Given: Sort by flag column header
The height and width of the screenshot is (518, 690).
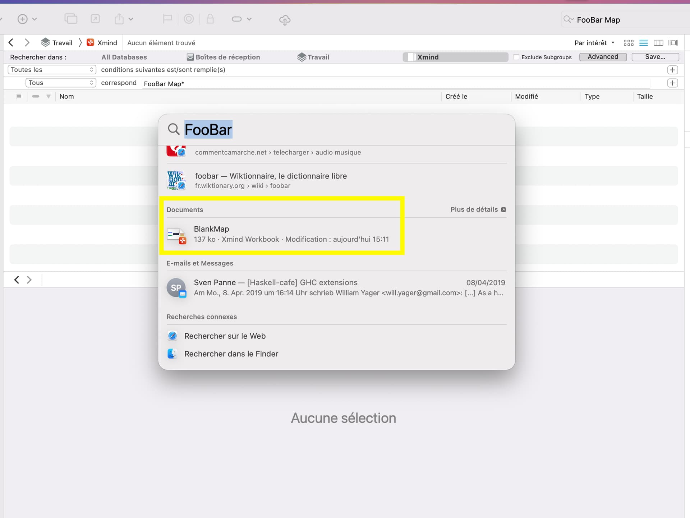Looking at the screenshot, I should click(x=19, y=96).
